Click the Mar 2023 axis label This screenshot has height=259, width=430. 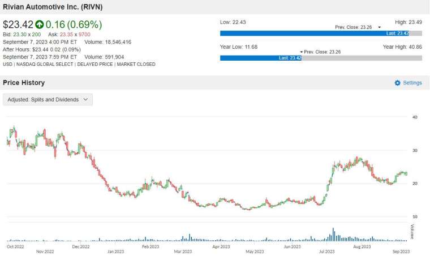point(183,252)
